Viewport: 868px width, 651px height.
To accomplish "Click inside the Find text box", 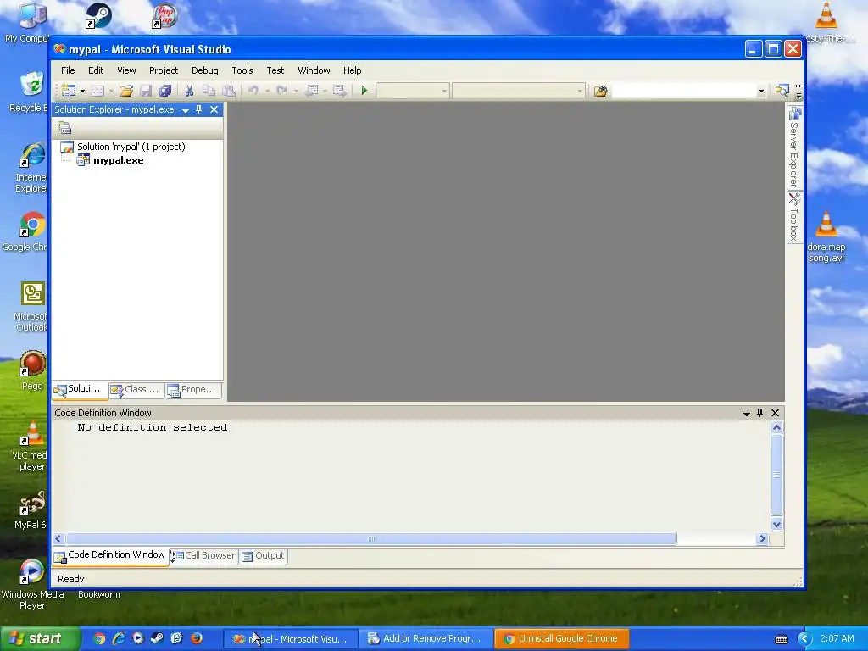I will 684,91.
